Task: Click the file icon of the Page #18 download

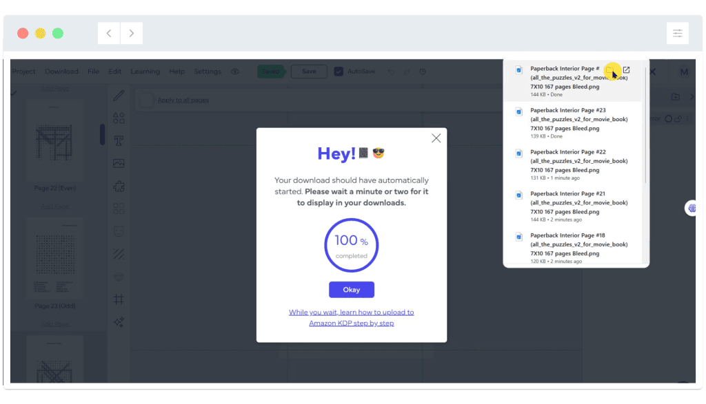Action: (x=518, y=237)
